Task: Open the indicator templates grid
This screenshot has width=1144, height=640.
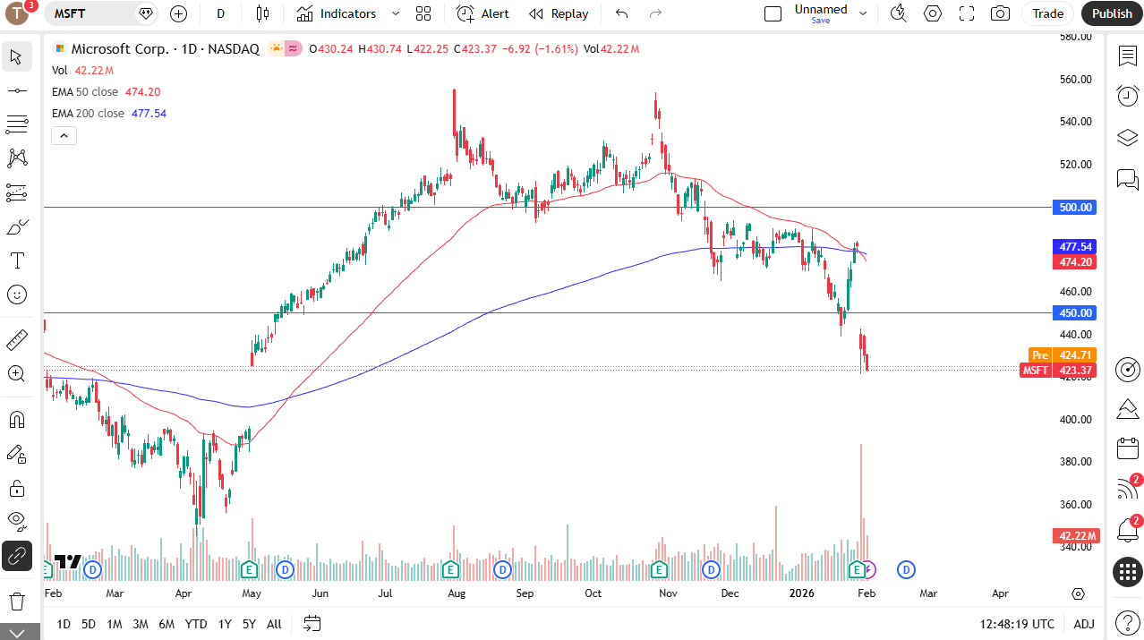Action: pyautogui.click(x=423, y=13)
